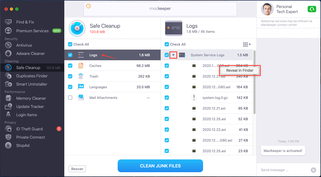Viewport: 321px width, 177px height.
Task: Uncheck the system.log.0.gz checkbox
Action: tap(167, 98)
